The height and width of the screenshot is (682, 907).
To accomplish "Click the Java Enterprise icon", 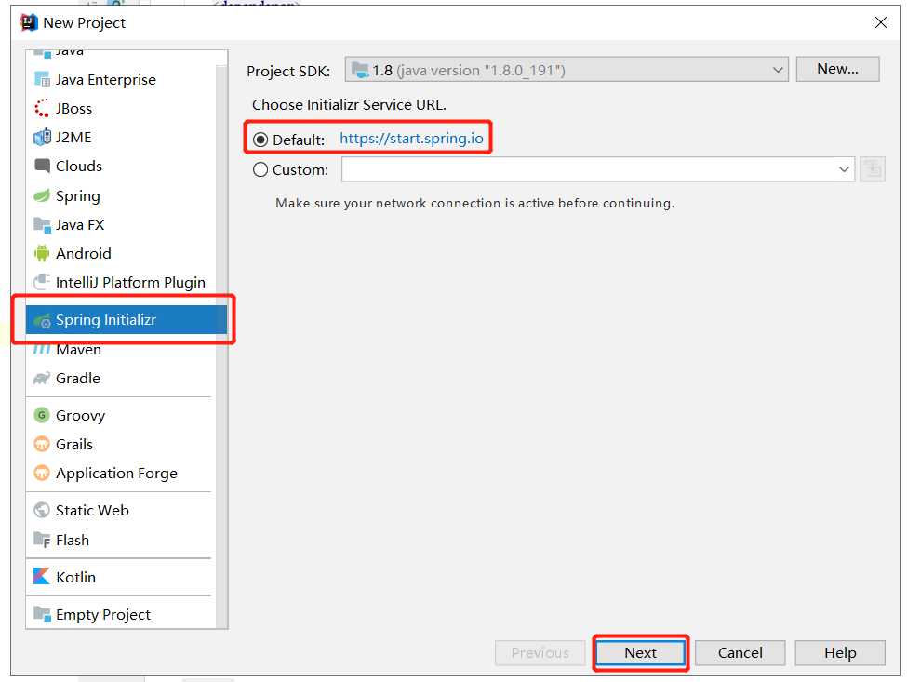I will coord(42,79).
